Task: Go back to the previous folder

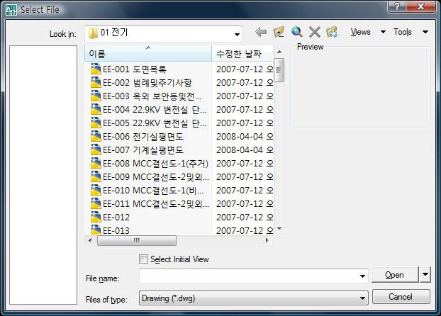Action: tap(261, 32)
